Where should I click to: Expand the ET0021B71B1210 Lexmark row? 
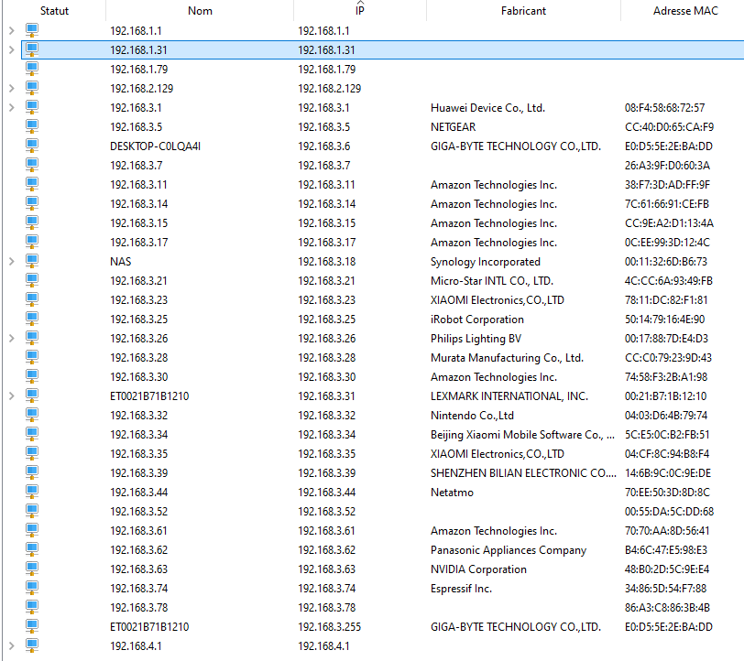coord(11,396)
